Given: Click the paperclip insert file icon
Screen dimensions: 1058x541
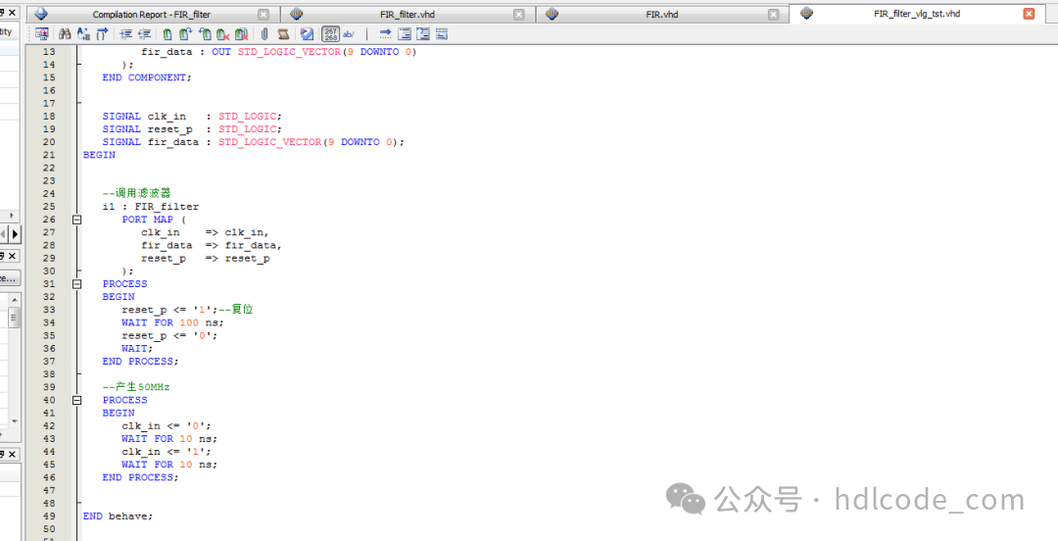Looking at the screenshot, I should 265,33.
